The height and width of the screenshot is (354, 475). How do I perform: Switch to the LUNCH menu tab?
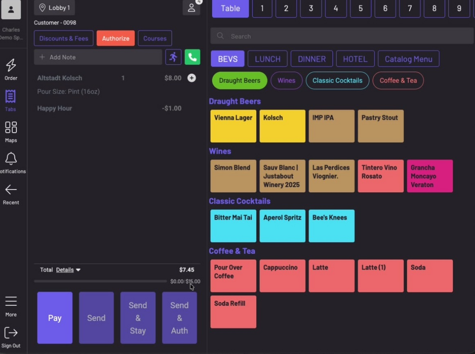267,59
